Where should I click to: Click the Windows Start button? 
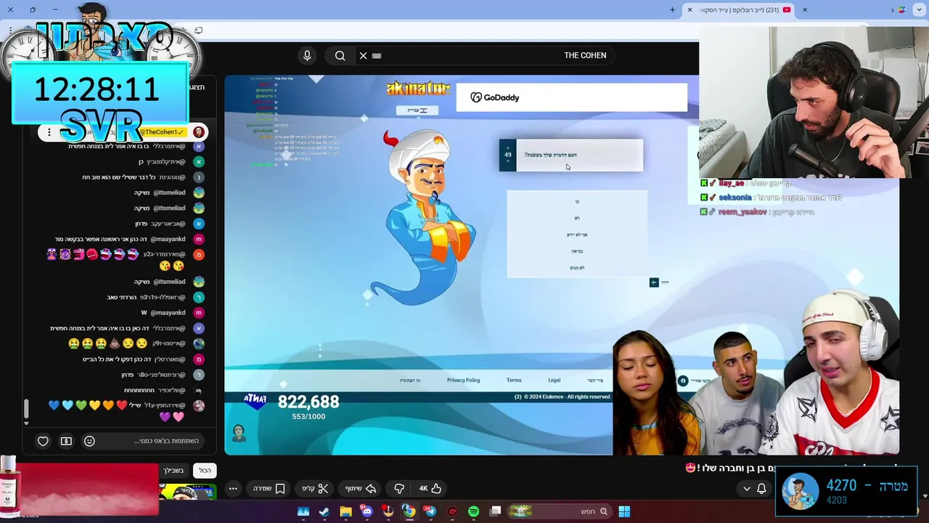click(x=624, y=511)
